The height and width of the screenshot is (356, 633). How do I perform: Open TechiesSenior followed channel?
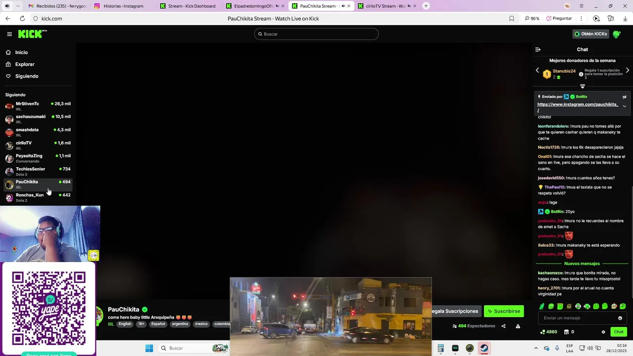pyautogui.click(x=38, y=172)
